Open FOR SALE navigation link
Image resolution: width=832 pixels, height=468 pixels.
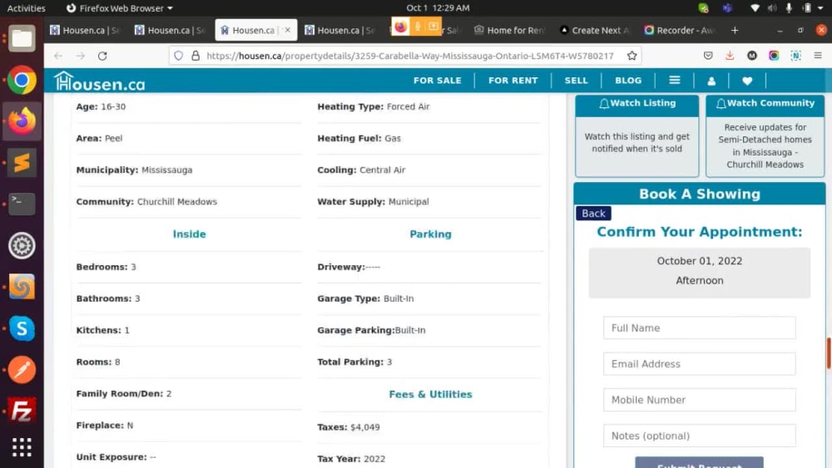pos(438,81)
